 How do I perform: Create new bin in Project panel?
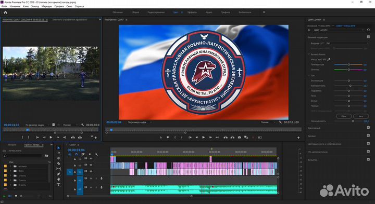pyautogui.click(x=47, y=156)
